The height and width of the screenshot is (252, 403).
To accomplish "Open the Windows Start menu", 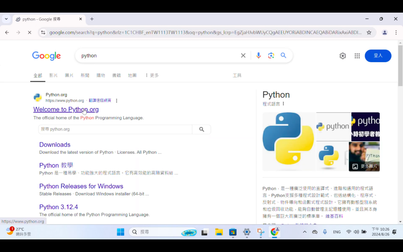I will coord(120,232).
